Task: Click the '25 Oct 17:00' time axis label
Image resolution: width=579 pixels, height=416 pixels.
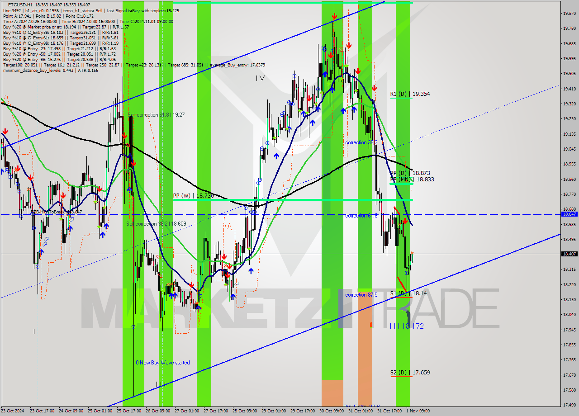Action: (x=129, y=411)
